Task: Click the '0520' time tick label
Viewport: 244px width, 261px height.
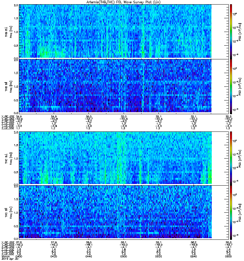Action: 158,256
